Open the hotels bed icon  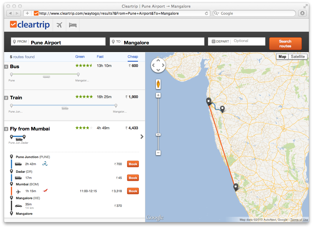click(x=73, y=25)
